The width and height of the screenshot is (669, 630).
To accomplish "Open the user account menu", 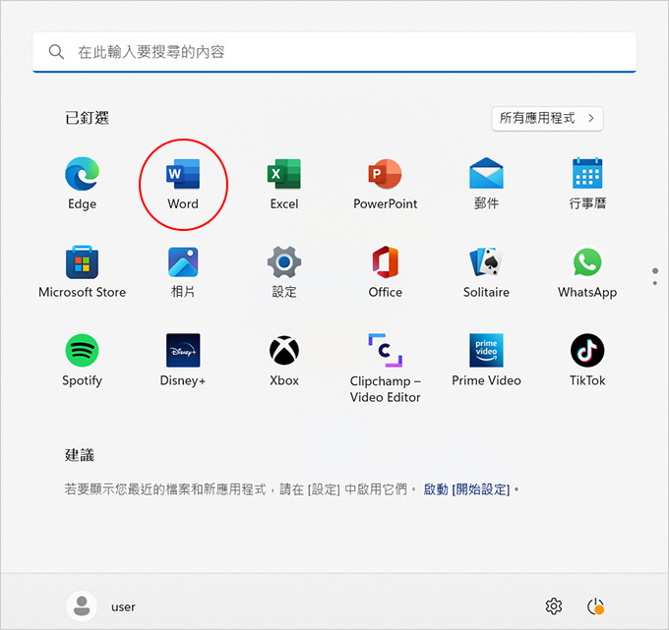I will pyautogui.click(x=101, y=606).
